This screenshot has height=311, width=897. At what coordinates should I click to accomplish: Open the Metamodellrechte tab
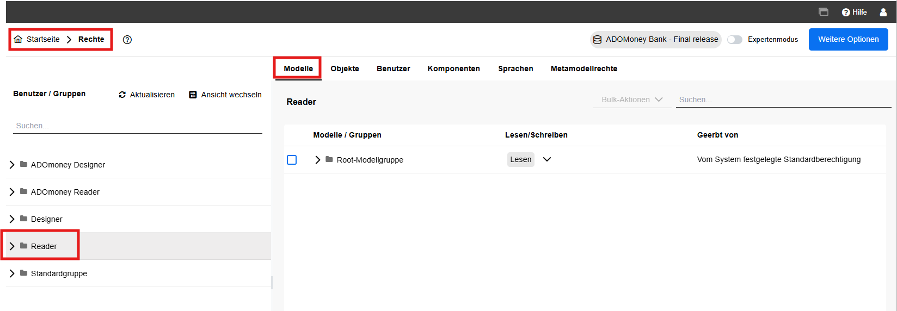[x=583, y=69]
